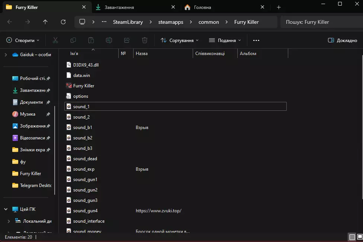Click the Rename icon in toolbar
This screenshot has width=363, height=242.
tap(109, 40)
